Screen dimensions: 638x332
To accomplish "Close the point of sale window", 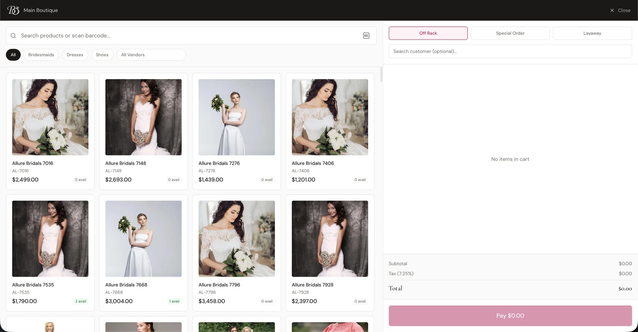I will pos(620,10).
